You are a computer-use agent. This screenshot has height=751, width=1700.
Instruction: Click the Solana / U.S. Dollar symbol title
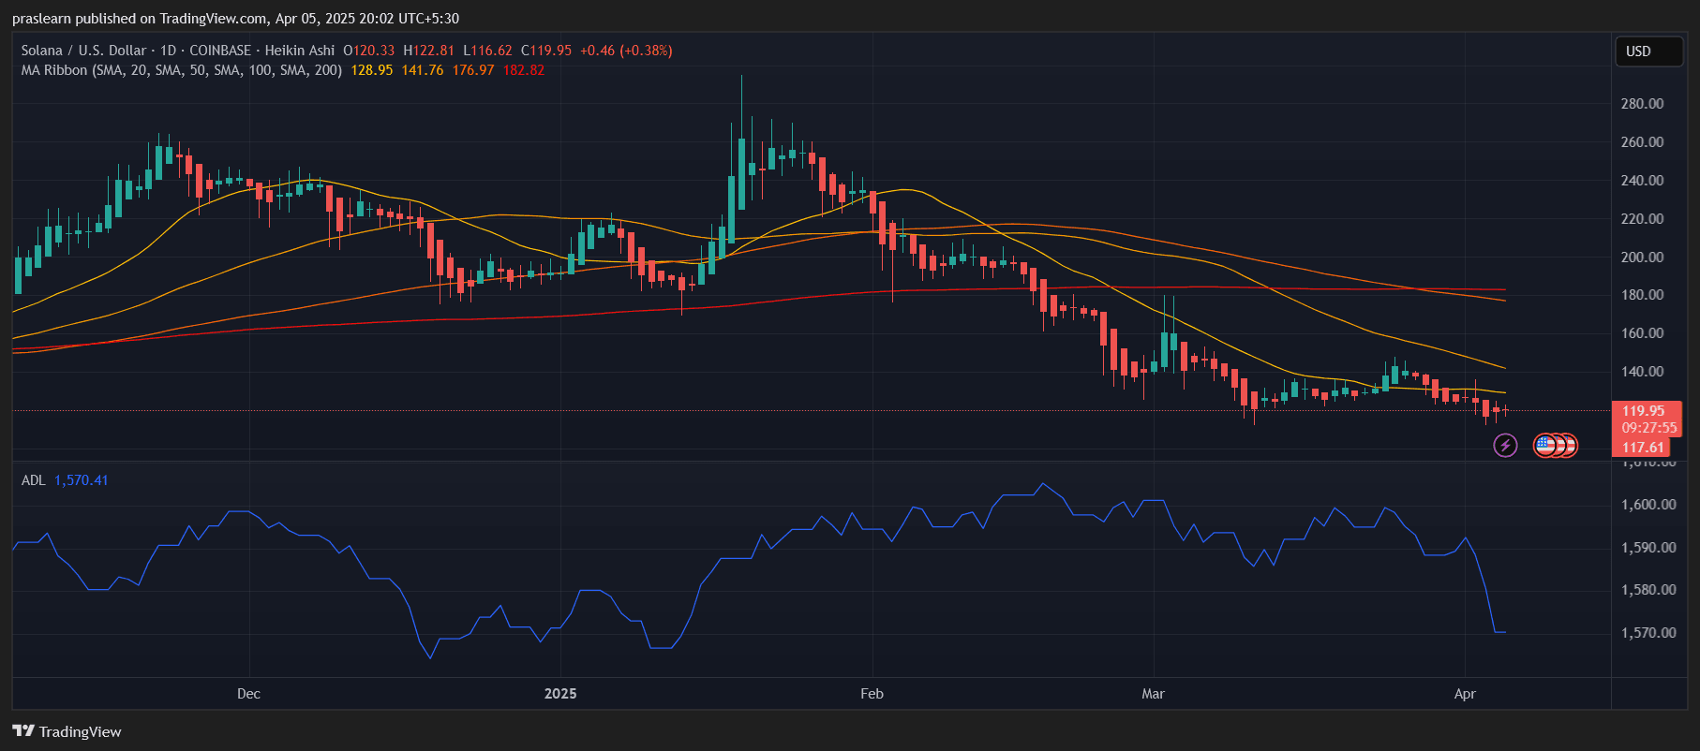click(x=83, y=51)
